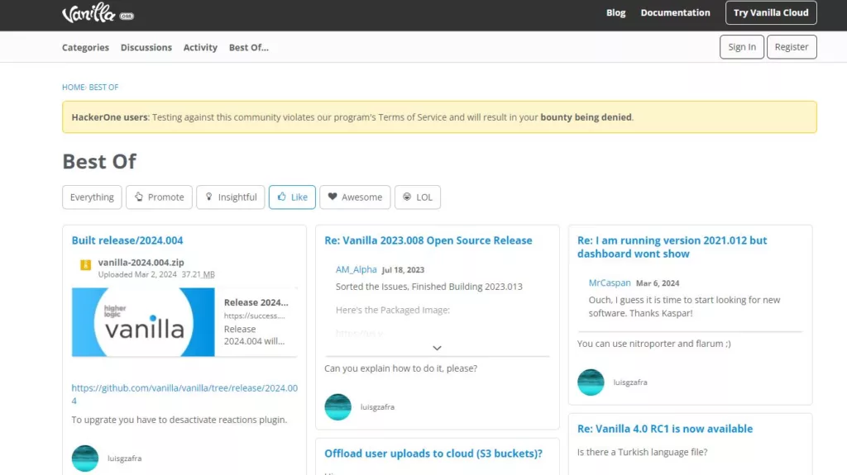Click the 'Mar 6, 2024' date text

click(658, 283)
